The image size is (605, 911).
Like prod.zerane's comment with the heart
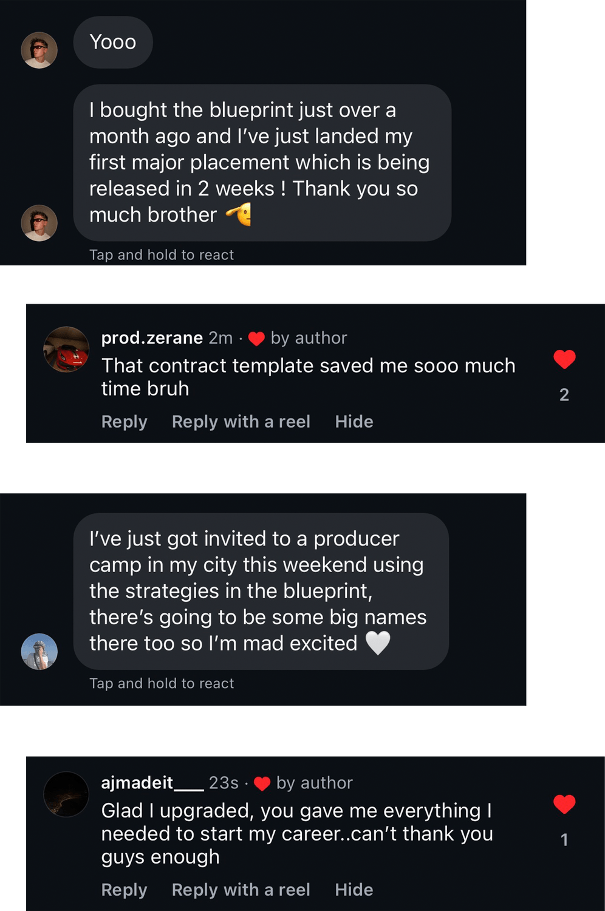coord(564,360)
